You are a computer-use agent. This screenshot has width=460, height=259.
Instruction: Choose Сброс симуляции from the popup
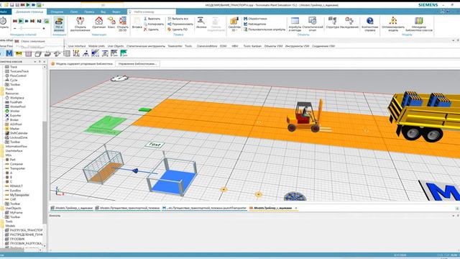[x=33, y=41]
